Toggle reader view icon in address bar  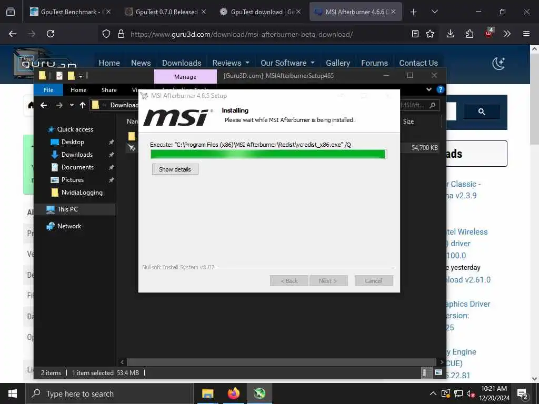tap(415, 34)
